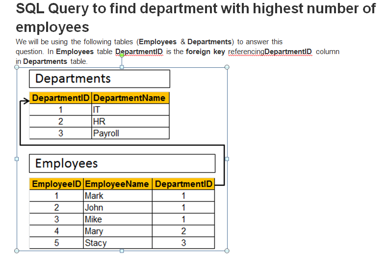The width and height of the screenshot is (387, 258).
Task: Click the green rotation handle above the image
Action: (122, 55)
